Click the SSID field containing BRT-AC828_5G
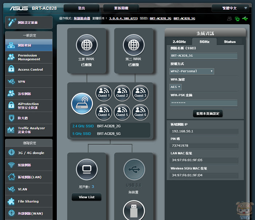The image size is (255, 220). point(204,56)
